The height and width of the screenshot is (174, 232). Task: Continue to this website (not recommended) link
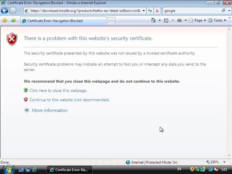pos(70,100)
